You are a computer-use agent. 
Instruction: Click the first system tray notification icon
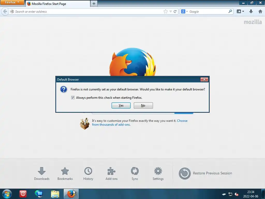224,194
